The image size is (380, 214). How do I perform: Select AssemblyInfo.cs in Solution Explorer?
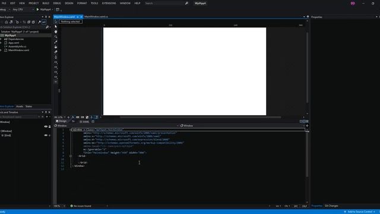(x=17, y=46)
